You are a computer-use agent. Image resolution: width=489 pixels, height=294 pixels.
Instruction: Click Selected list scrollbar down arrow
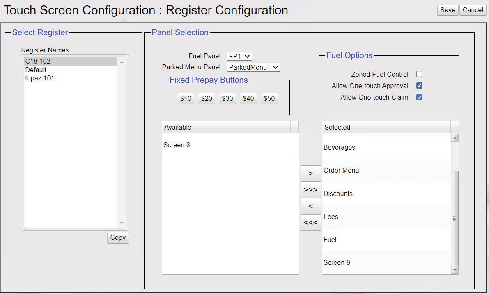click(x=455, y=270)
